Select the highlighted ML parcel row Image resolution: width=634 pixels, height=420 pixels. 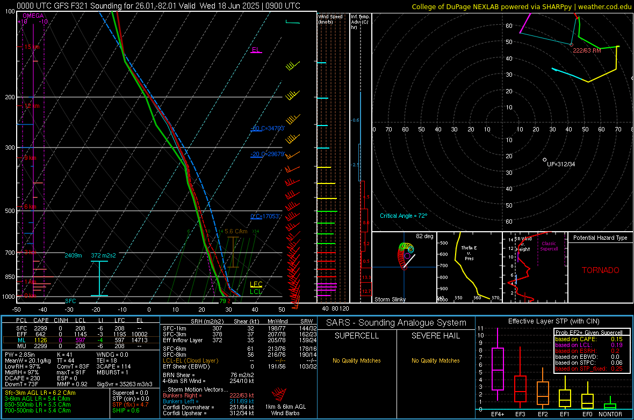[x=81, y=340]
